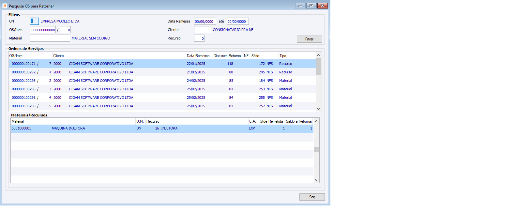Click the Filtrar button
Screen dimensions: 515x212
[309, 39]
